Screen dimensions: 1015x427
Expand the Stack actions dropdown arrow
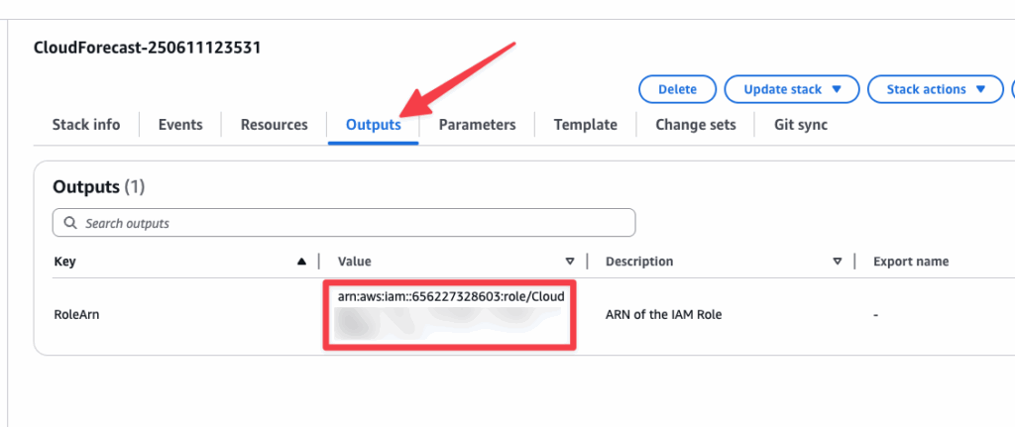pyautogui.click(x=980, y=89)
